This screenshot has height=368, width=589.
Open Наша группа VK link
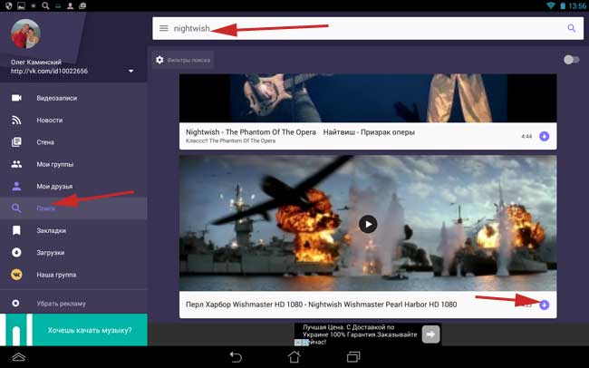click(x=56, y=274)
